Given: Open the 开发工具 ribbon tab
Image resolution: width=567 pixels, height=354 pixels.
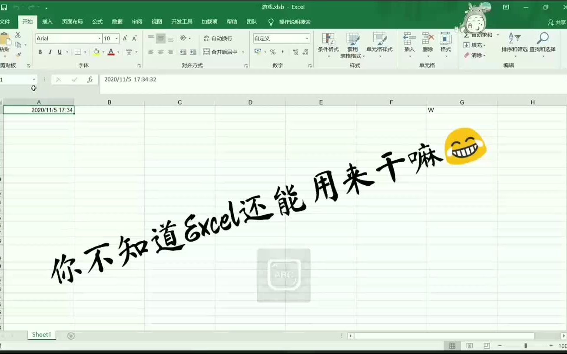Looking at the screenshot, I should (x=181, y=22).
